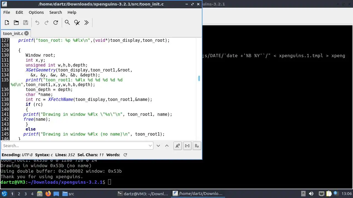353x198 pixels.
Task: Switch to workspace 2
Action: click(19, 194)
